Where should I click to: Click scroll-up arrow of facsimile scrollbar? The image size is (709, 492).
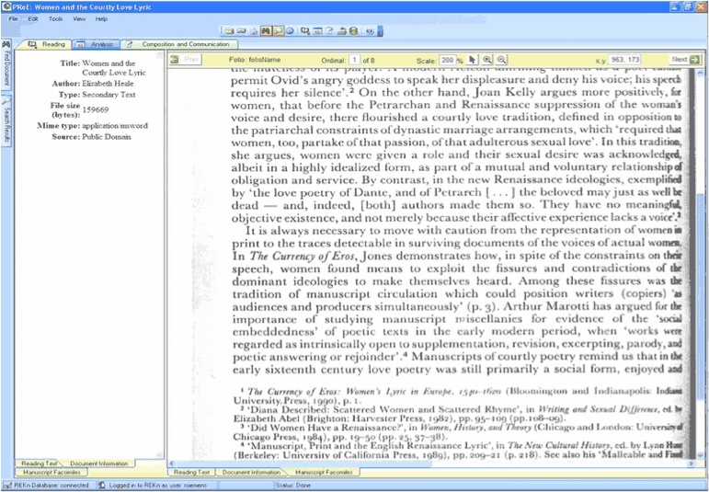[702, 73]
